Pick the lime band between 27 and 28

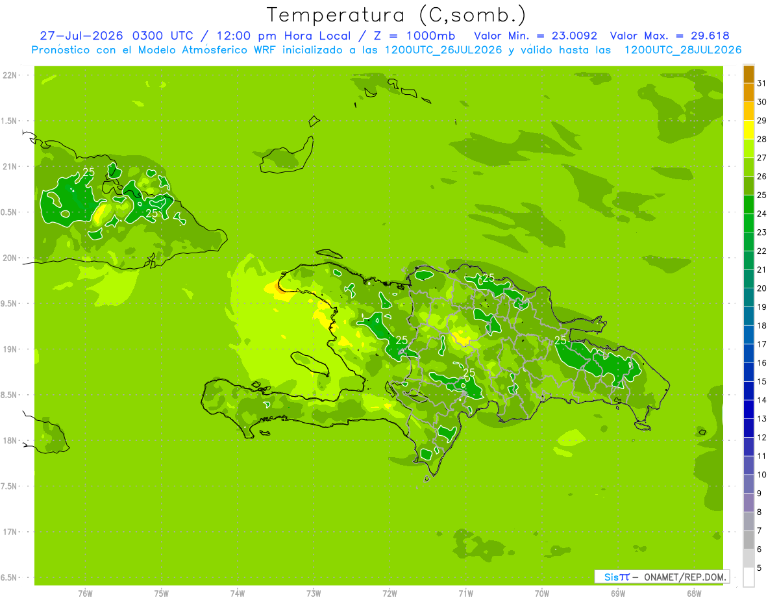(748, 149)
